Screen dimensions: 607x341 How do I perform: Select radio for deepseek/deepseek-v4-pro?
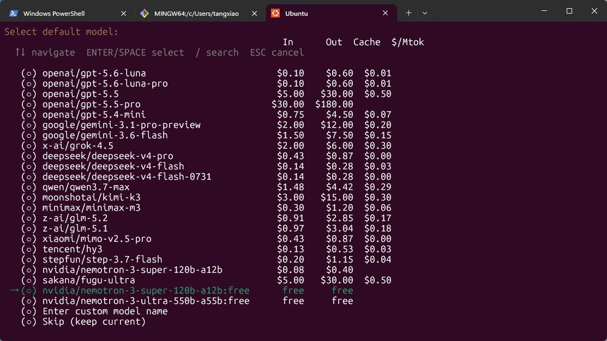coord(29,156)
